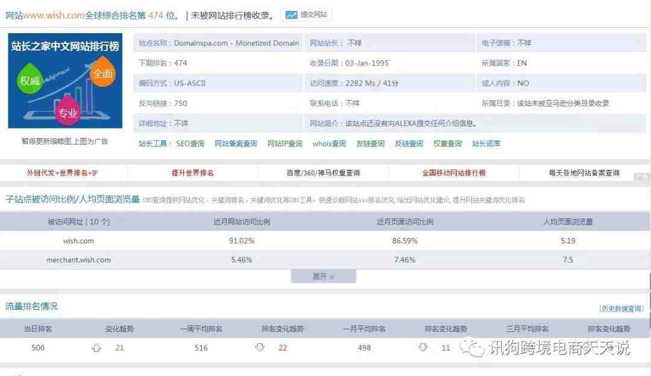Open the 站长词库 tool link
The height and width of the screenshot is (376, 651).
click(486, 143)
